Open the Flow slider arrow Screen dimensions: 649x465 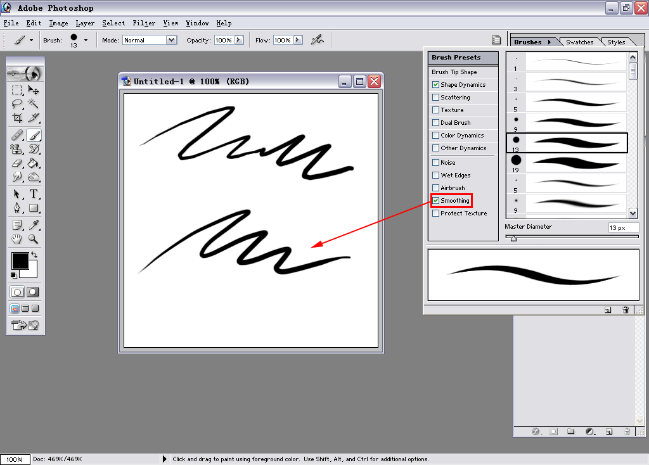tap(298, 40)
